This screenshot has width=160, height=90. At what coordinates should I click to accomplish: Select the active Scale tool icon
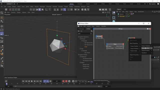(x=2, y=34)
